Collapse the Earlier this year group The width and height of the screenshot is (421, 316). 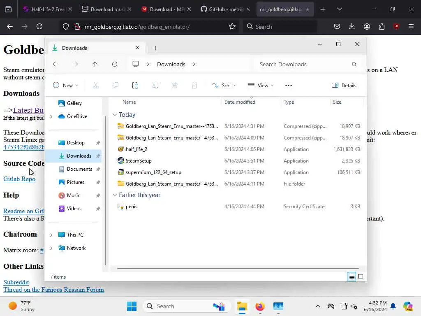pos(115,195)
